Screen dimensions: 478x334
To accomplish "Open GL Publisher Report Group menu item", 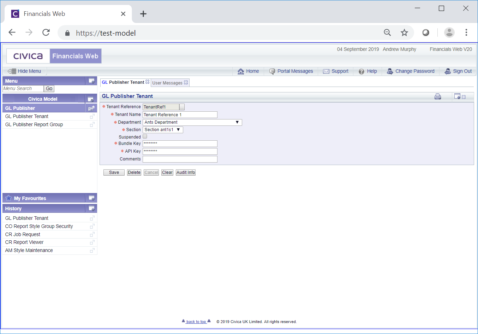I will pyautogui.click(x=34, y=124).
